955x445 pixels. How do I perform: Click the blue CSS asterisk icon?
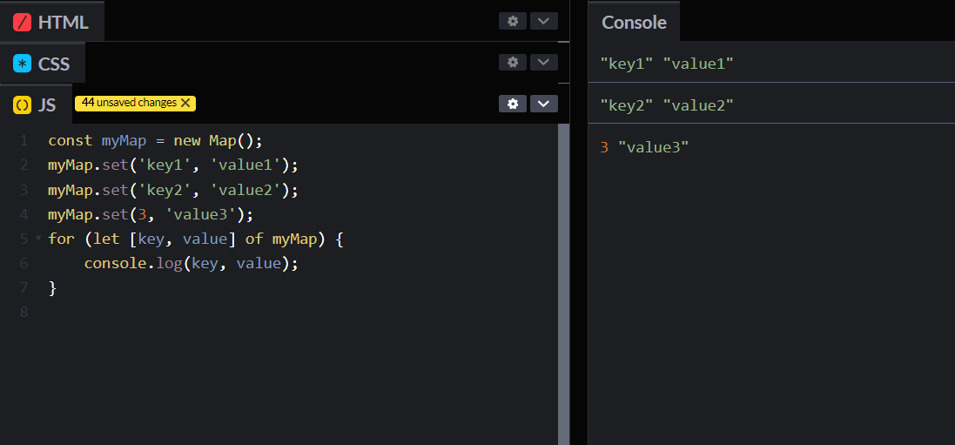point(23,64)
